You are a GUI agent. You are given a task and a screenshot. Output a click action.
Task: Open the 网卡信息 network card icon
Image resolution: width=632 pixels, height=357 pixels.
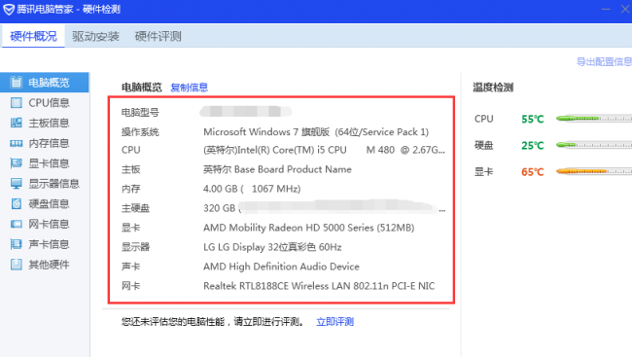tap(17, 224)
